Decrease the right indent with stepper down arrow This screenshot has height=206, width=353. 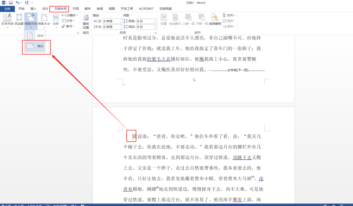pos(121,28)
